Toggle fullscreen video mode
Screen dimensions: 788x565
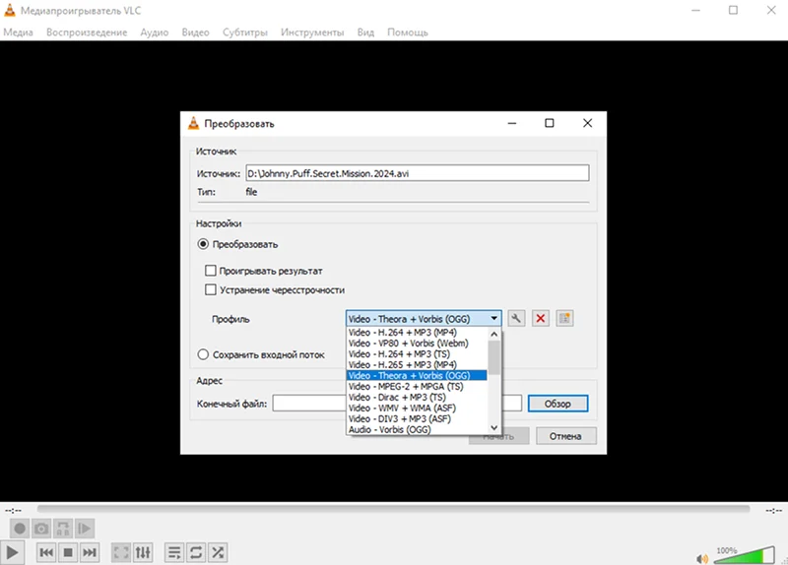[121, 553]
